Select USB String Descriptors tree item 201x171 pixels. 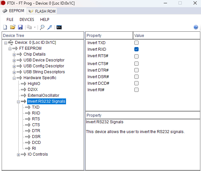(x=44, y=72)
